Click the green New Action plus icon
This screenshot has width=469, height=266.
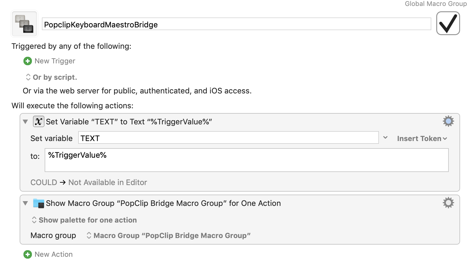(28, 254)
